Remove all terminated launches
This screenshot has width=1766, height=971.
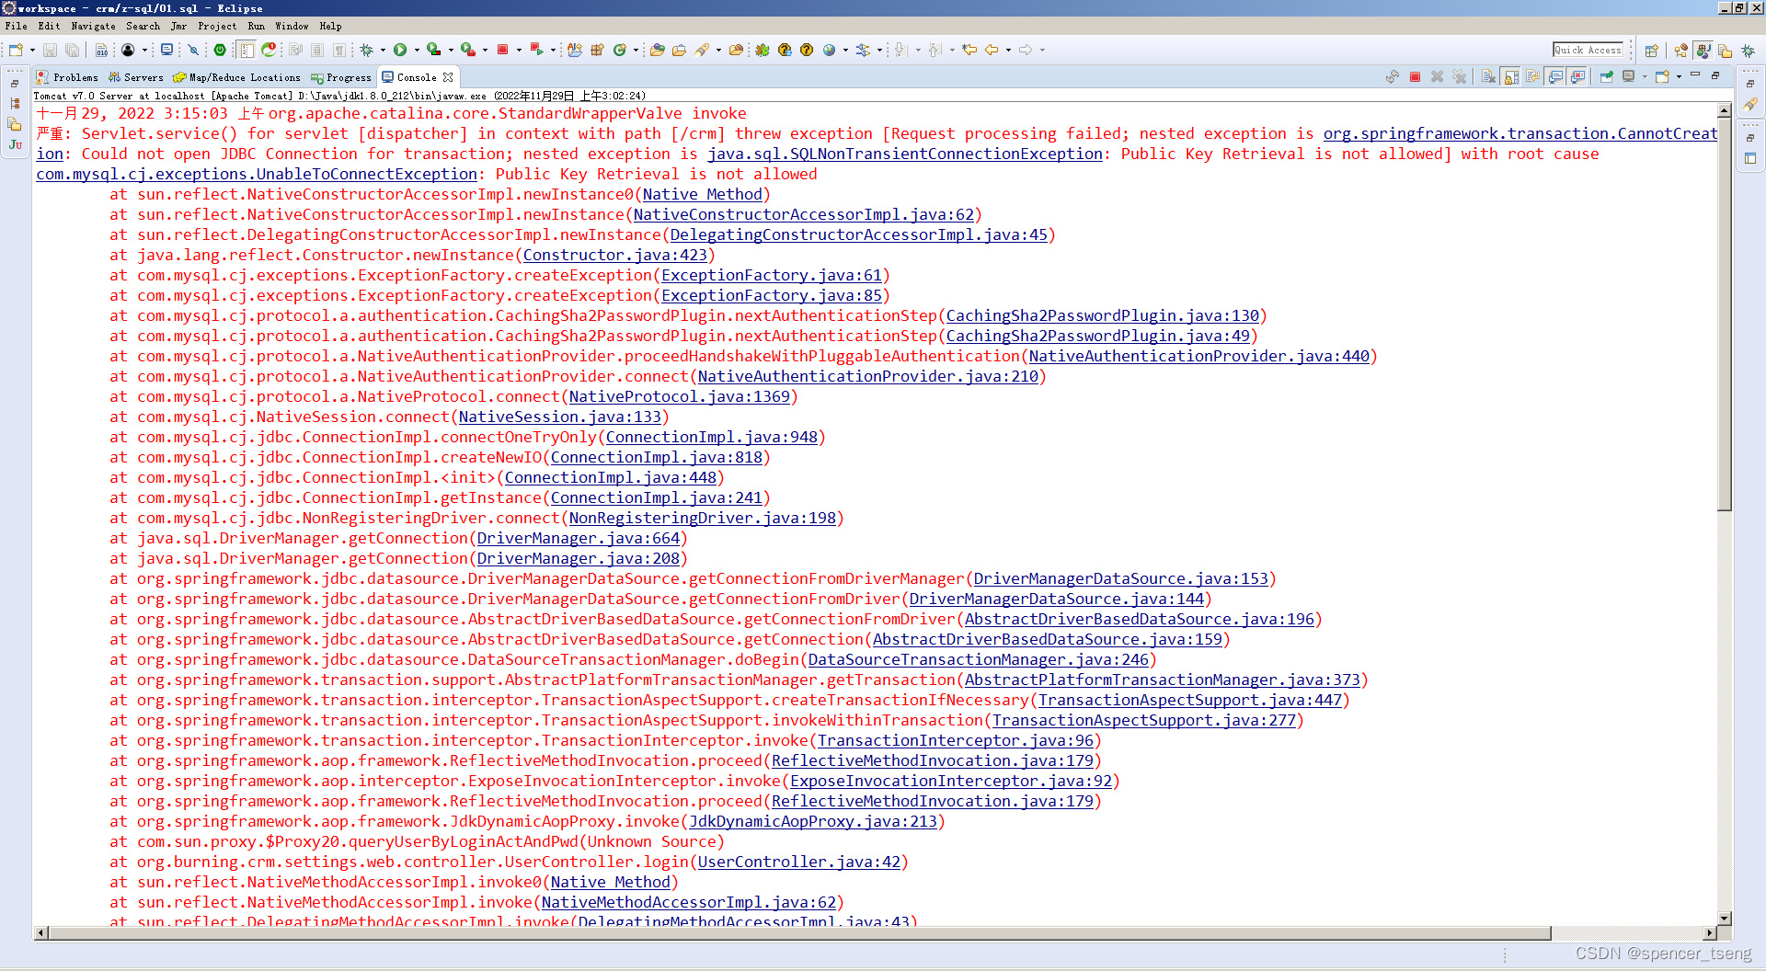(x=1460, y=77)
